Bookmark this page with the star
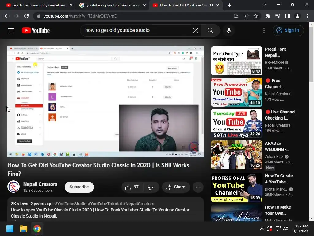Screen dimensions: 314x236 256,16
